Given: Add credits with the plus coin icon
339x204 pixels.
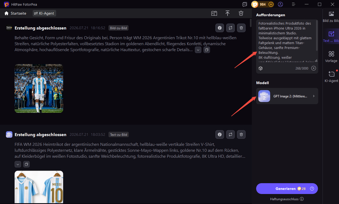Looking at the screenshot, I should pos(271,5).
